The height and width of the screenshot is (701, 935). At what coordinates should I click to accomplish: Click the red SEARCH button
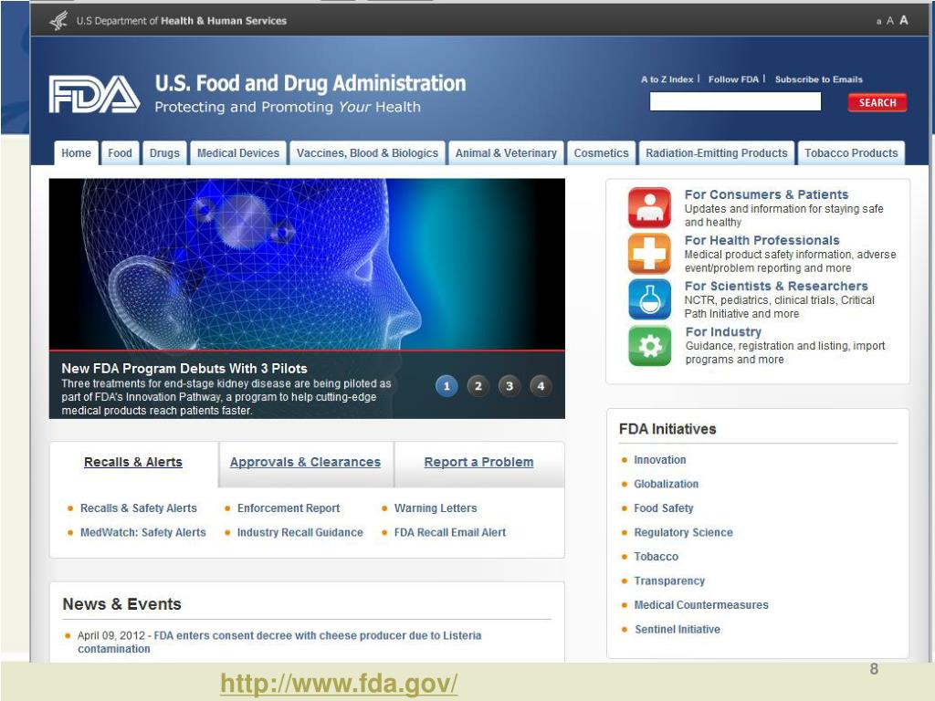(x=877, y=102)
